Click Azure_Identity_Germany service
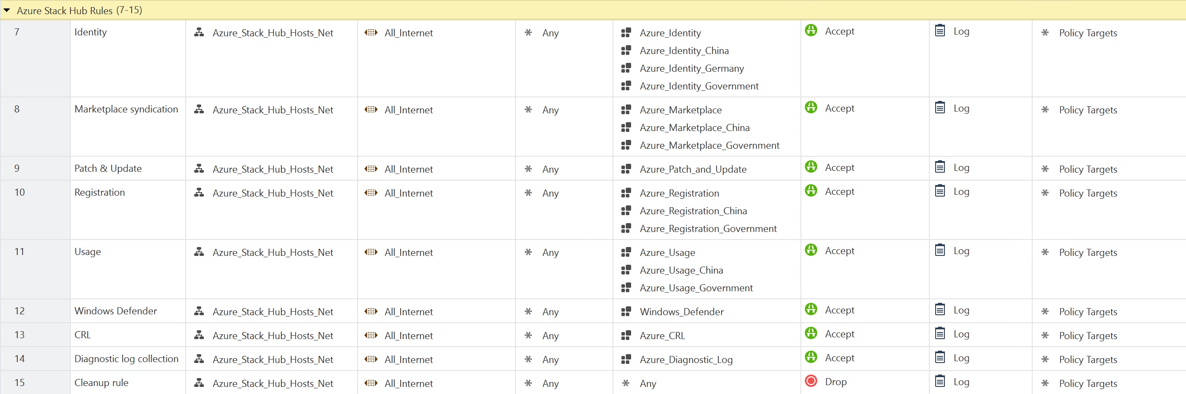 [x=691, y=69]
